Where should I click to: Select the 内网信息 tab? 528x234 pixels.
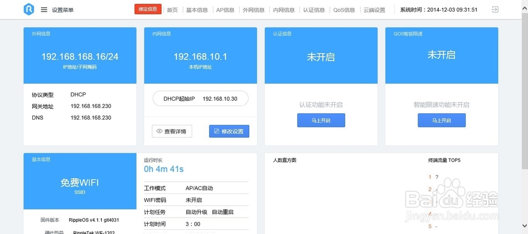(x=284, y=10)
